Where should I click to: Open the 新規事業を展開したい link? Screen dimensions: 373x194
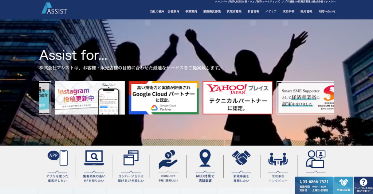(241, 179)
